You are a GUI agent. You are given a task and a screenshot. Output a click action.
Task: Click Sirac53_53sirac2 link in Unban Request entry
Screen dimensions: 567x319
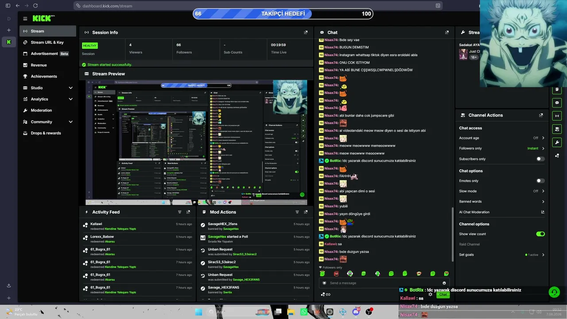click(245, 254)
